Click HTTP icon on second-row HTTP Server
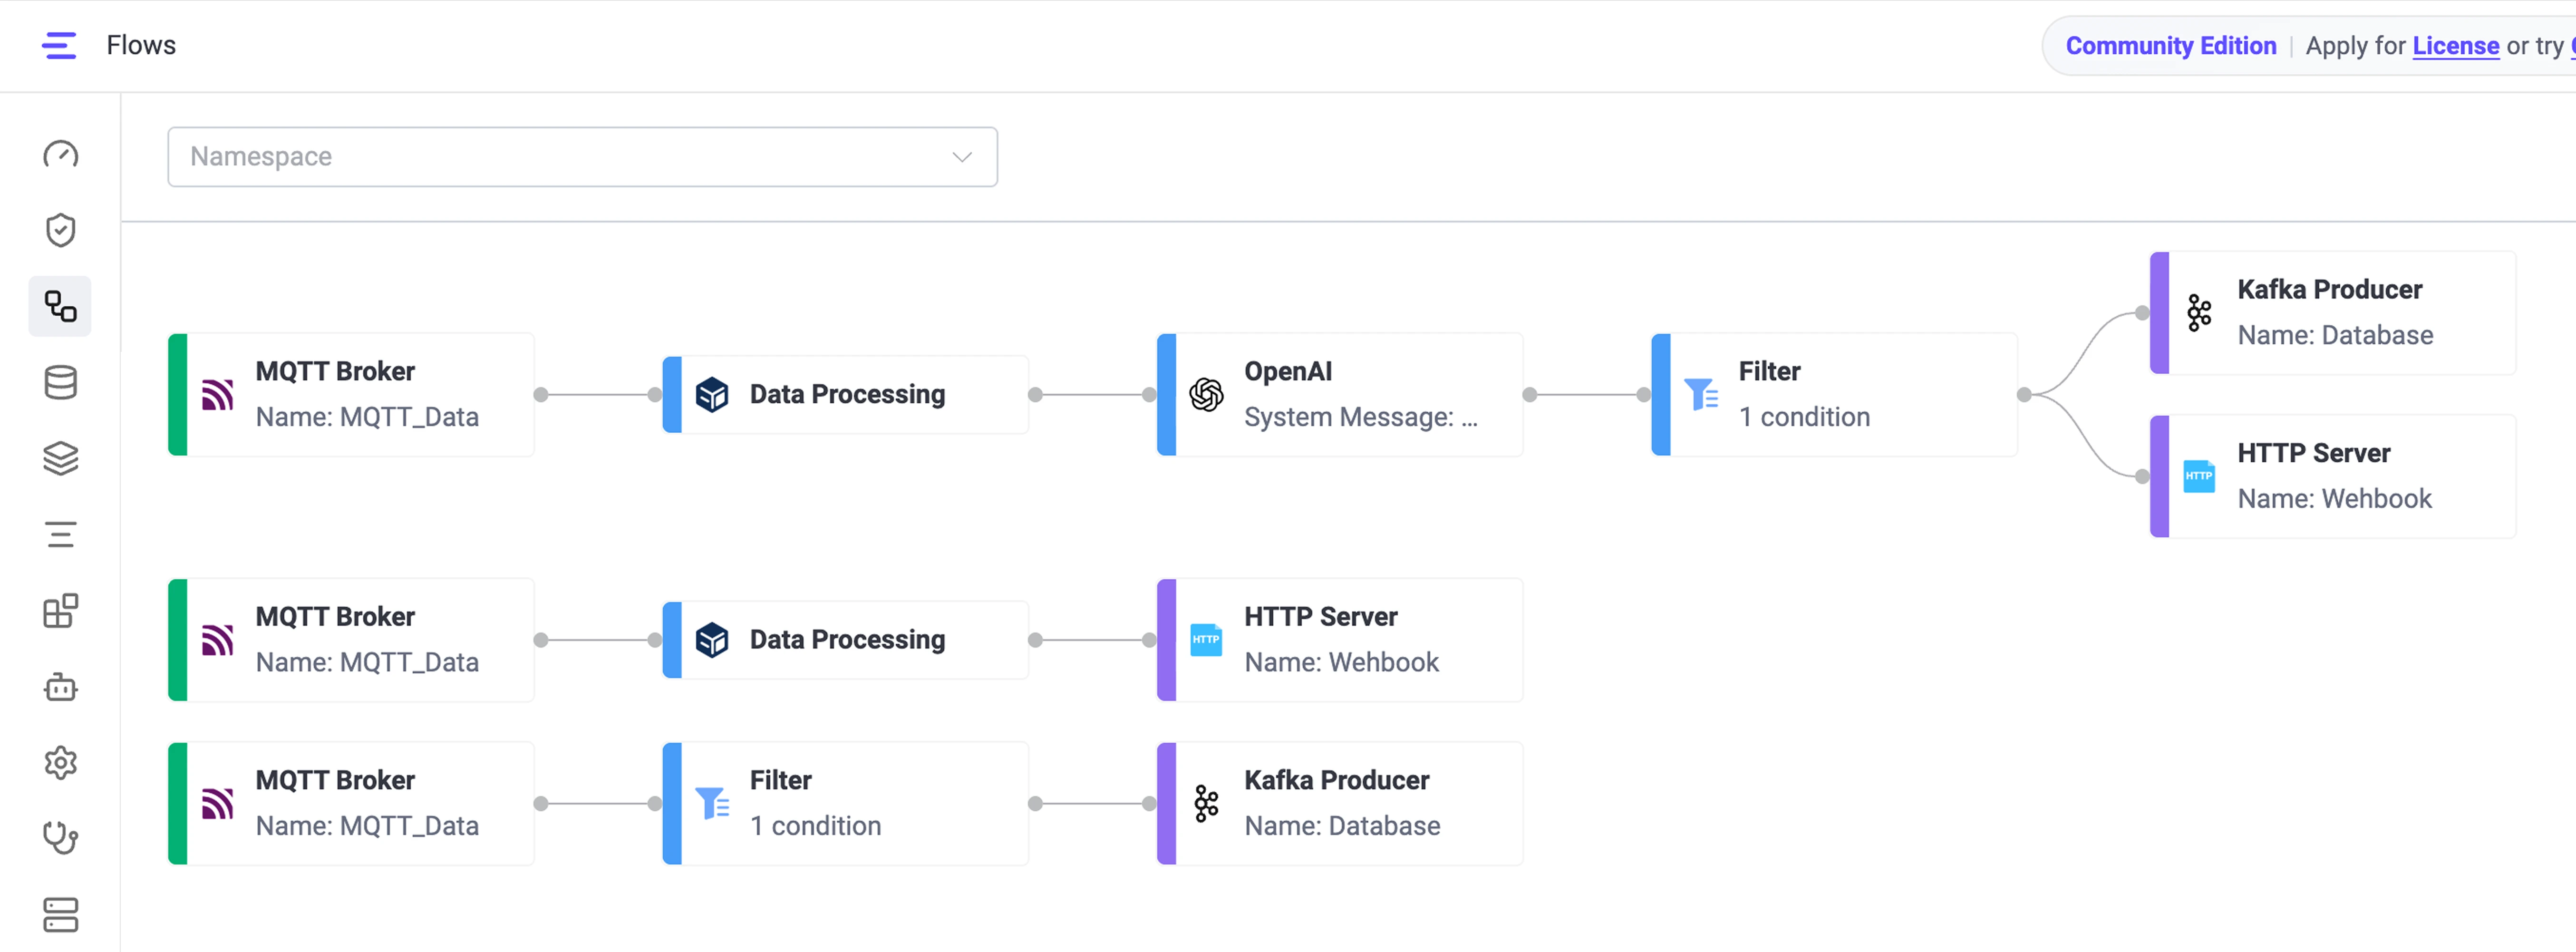This screenshot has width=2576, height=952. click(x=1206, y=640)
